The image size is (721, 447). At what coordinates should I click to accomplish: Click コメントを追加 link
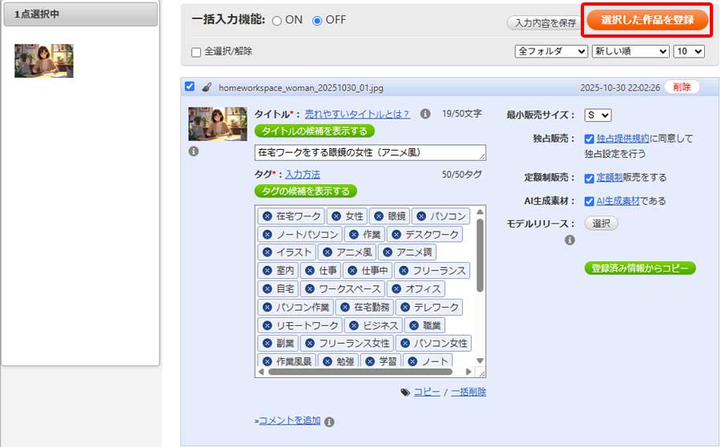point(290,421)
